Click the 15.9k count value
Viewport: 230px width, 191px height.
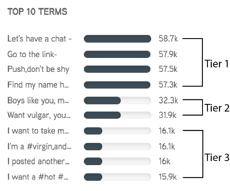(x=168, y=177)
